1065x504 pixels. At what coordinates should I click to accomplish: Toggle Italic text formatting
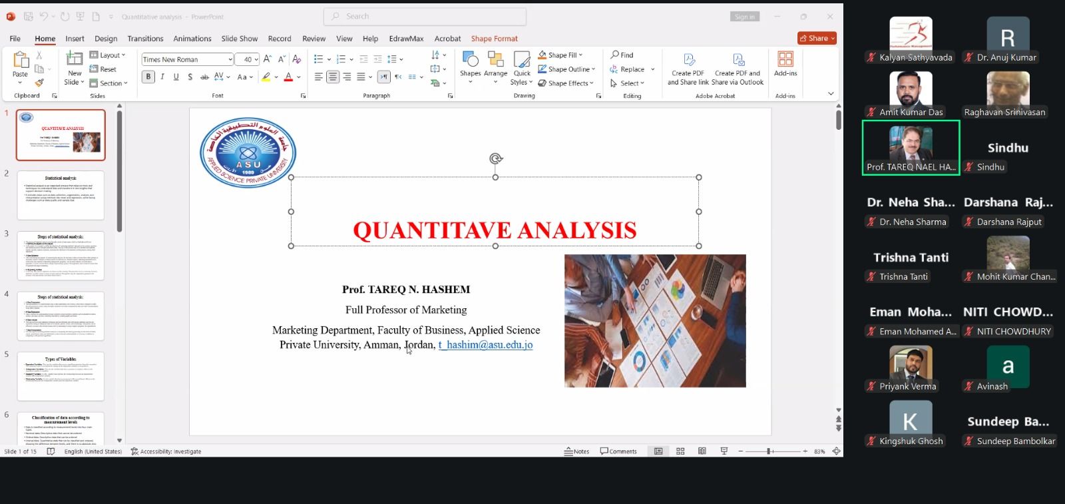162,77
